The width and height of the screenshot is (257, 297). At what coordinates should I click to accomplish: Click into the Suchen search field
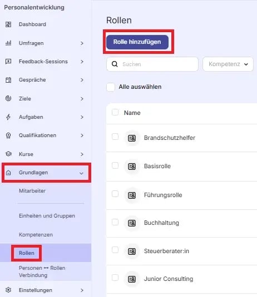[x=152, y=64]
